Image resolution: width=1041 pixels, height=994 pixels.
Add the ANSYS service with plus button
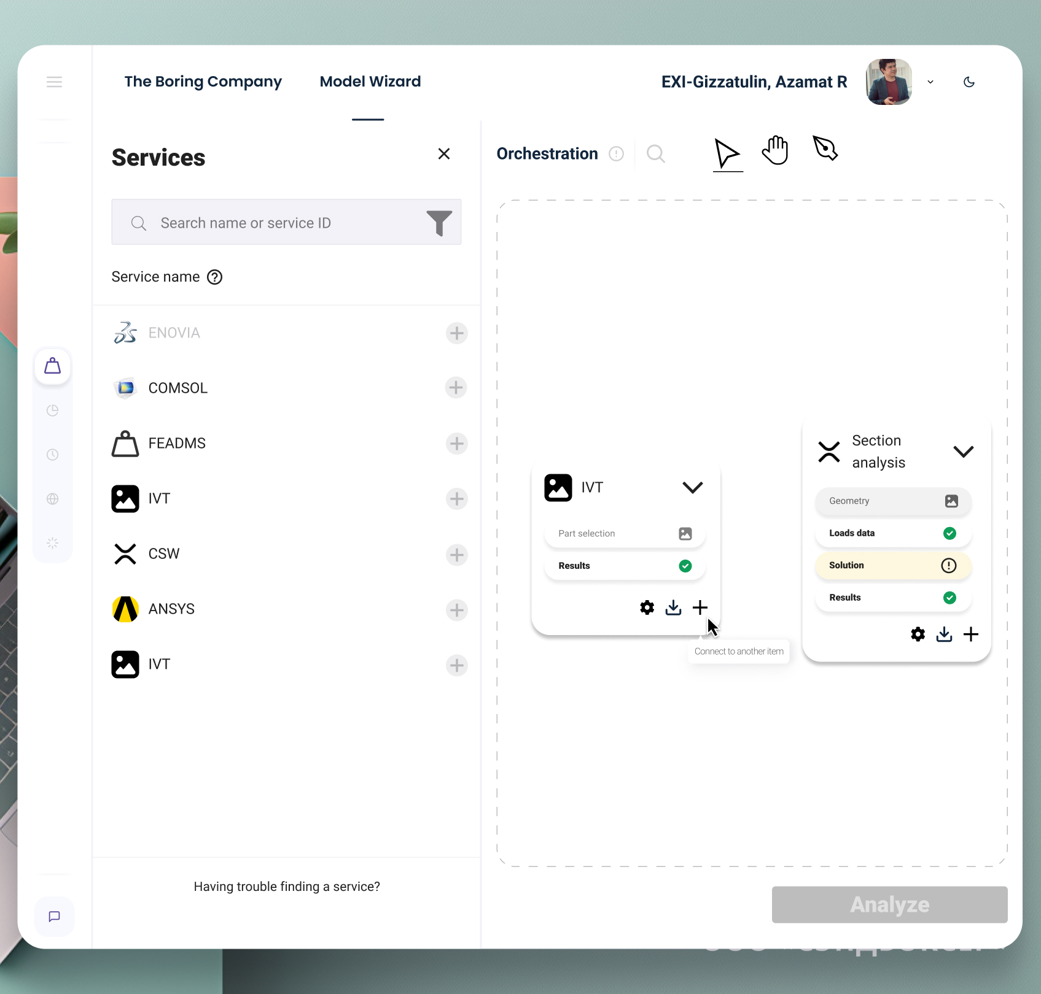pos(456,610)
